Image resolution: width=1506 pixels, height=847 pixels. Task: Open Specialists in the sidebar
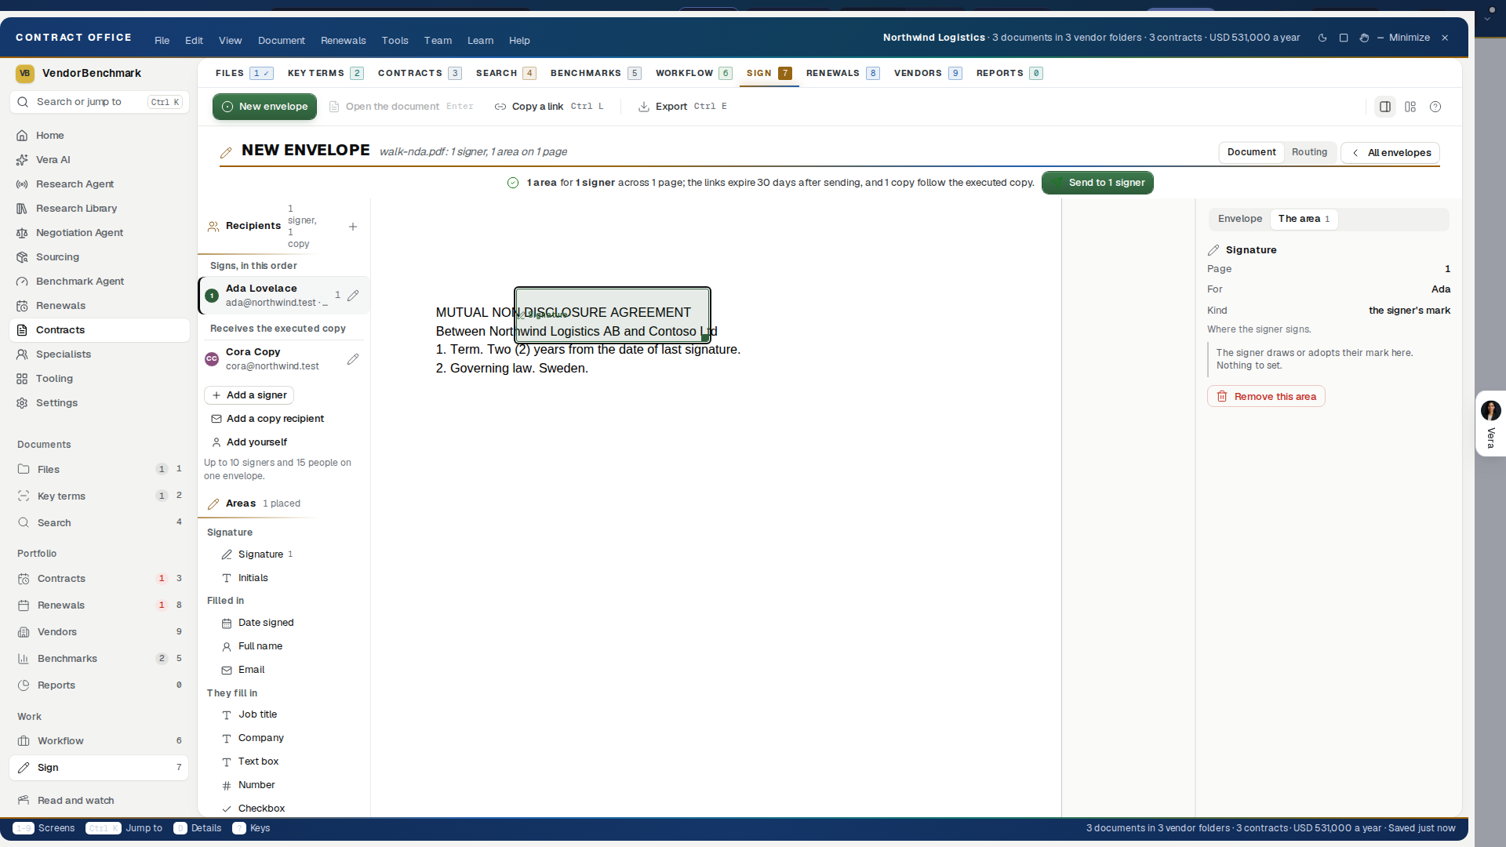(100, 354)
